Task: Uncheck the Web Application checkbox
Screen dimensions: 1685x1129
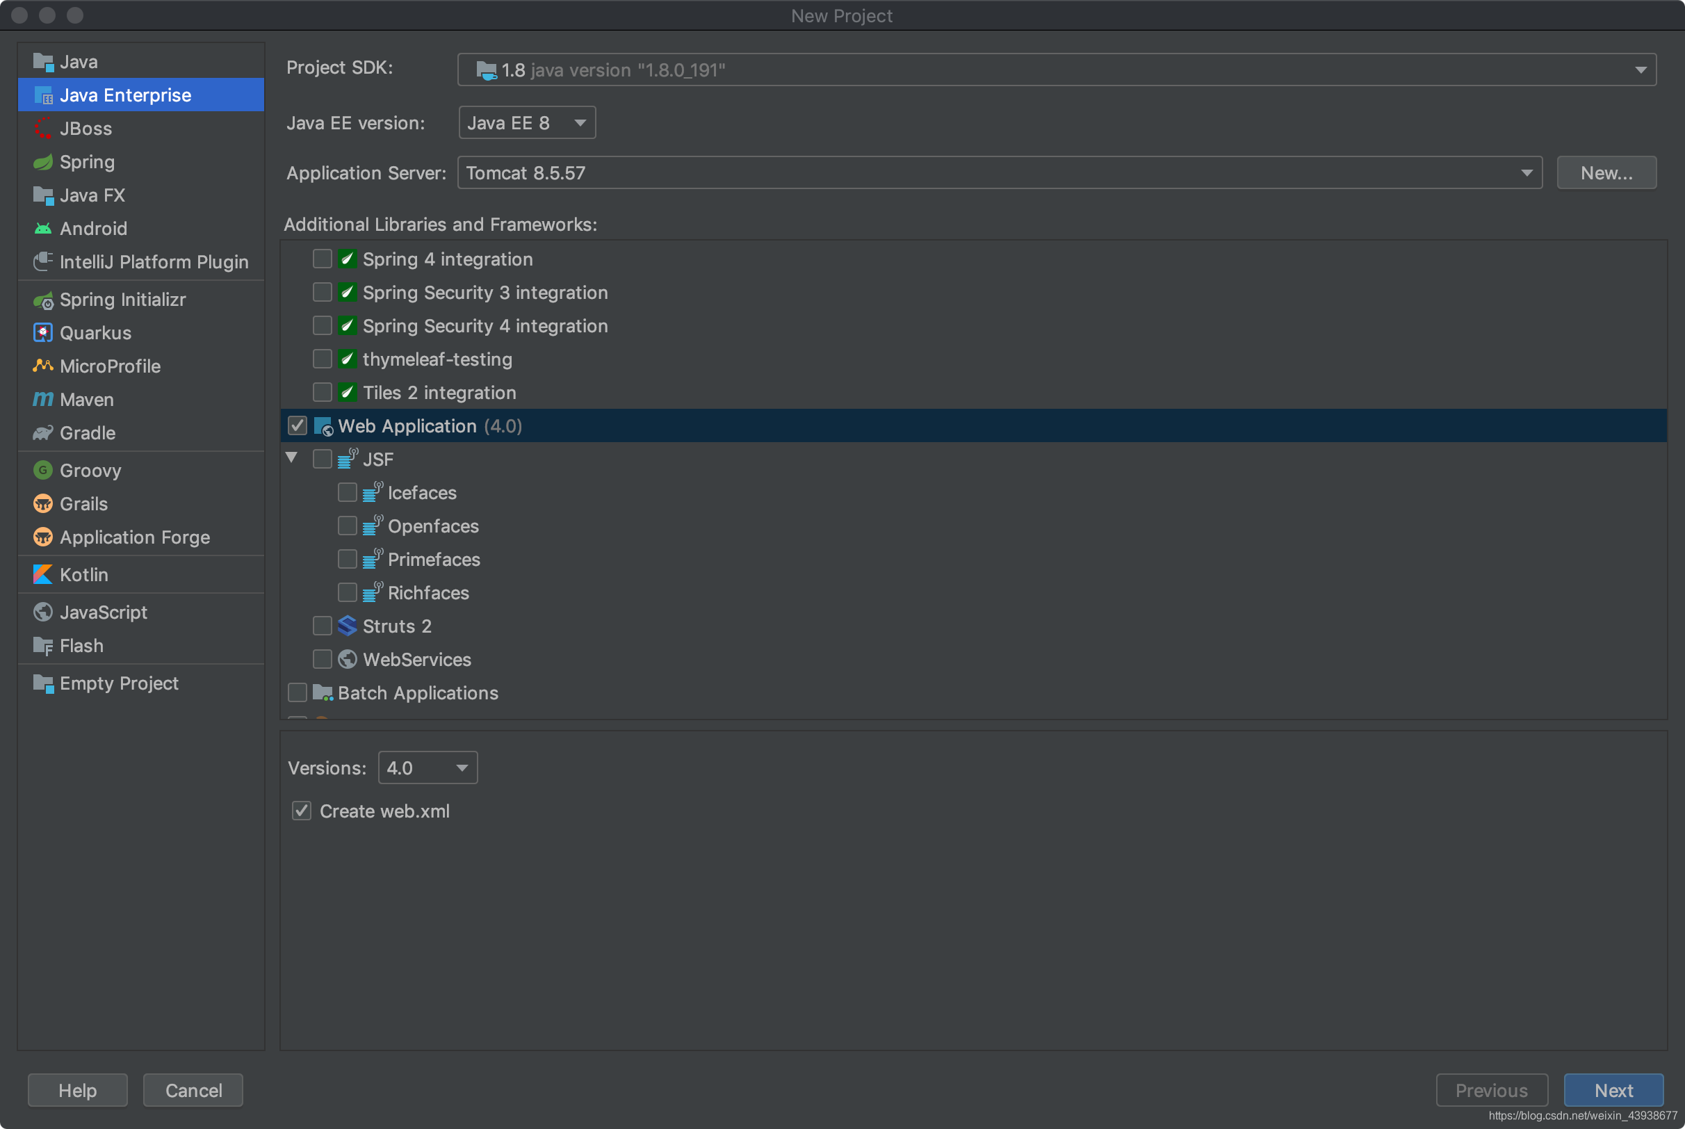Action: click(x=298, y=426)
